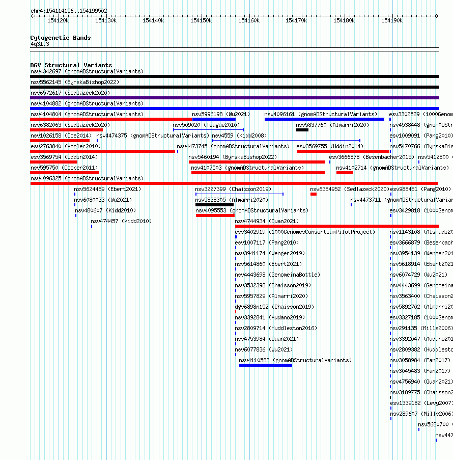Select nsv5838305 Almarri2020 label
The height and width of the screenshot is (460, 453).
click(232, 200)
